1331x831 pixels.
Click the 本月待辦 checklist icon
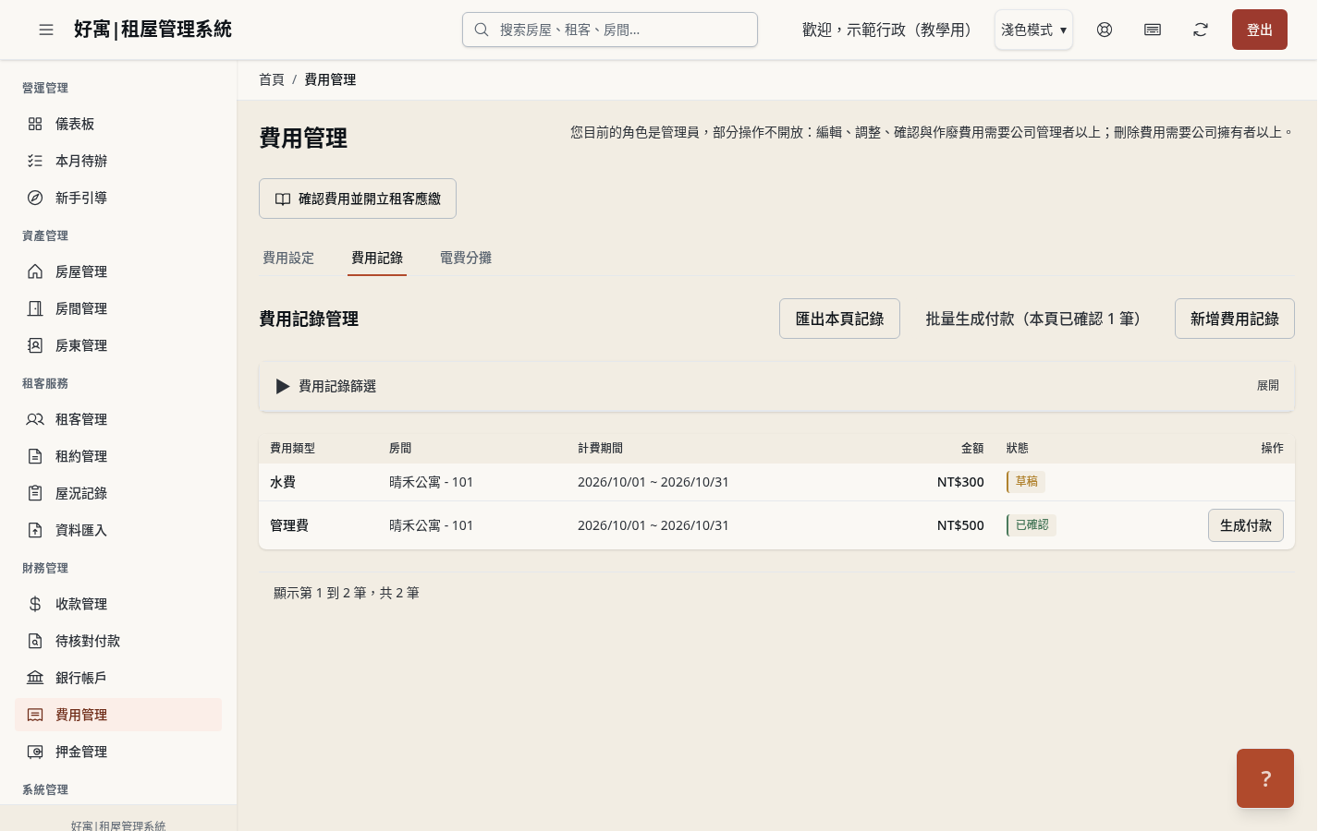tap(35, 161)
